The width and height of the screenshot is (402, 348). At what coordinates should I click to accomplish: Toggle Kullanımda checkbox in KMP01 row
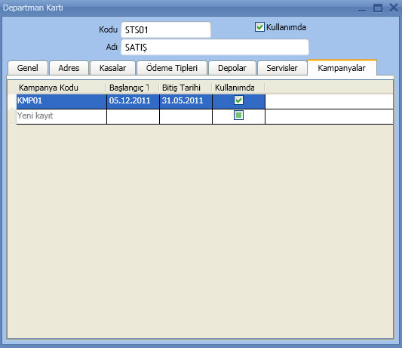point(238,100)
